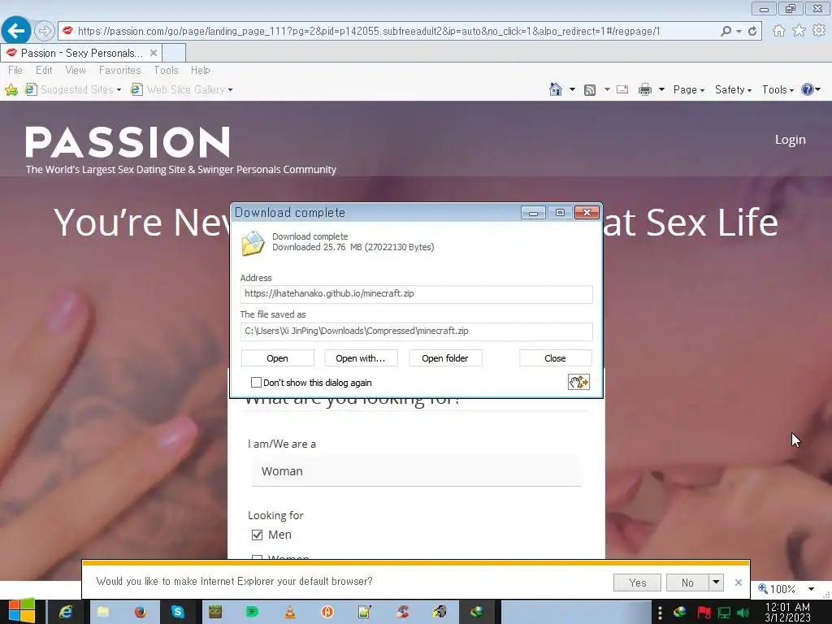Open the new blank tab button
This screenshot has width=832, height=624.
click(174, 53)
